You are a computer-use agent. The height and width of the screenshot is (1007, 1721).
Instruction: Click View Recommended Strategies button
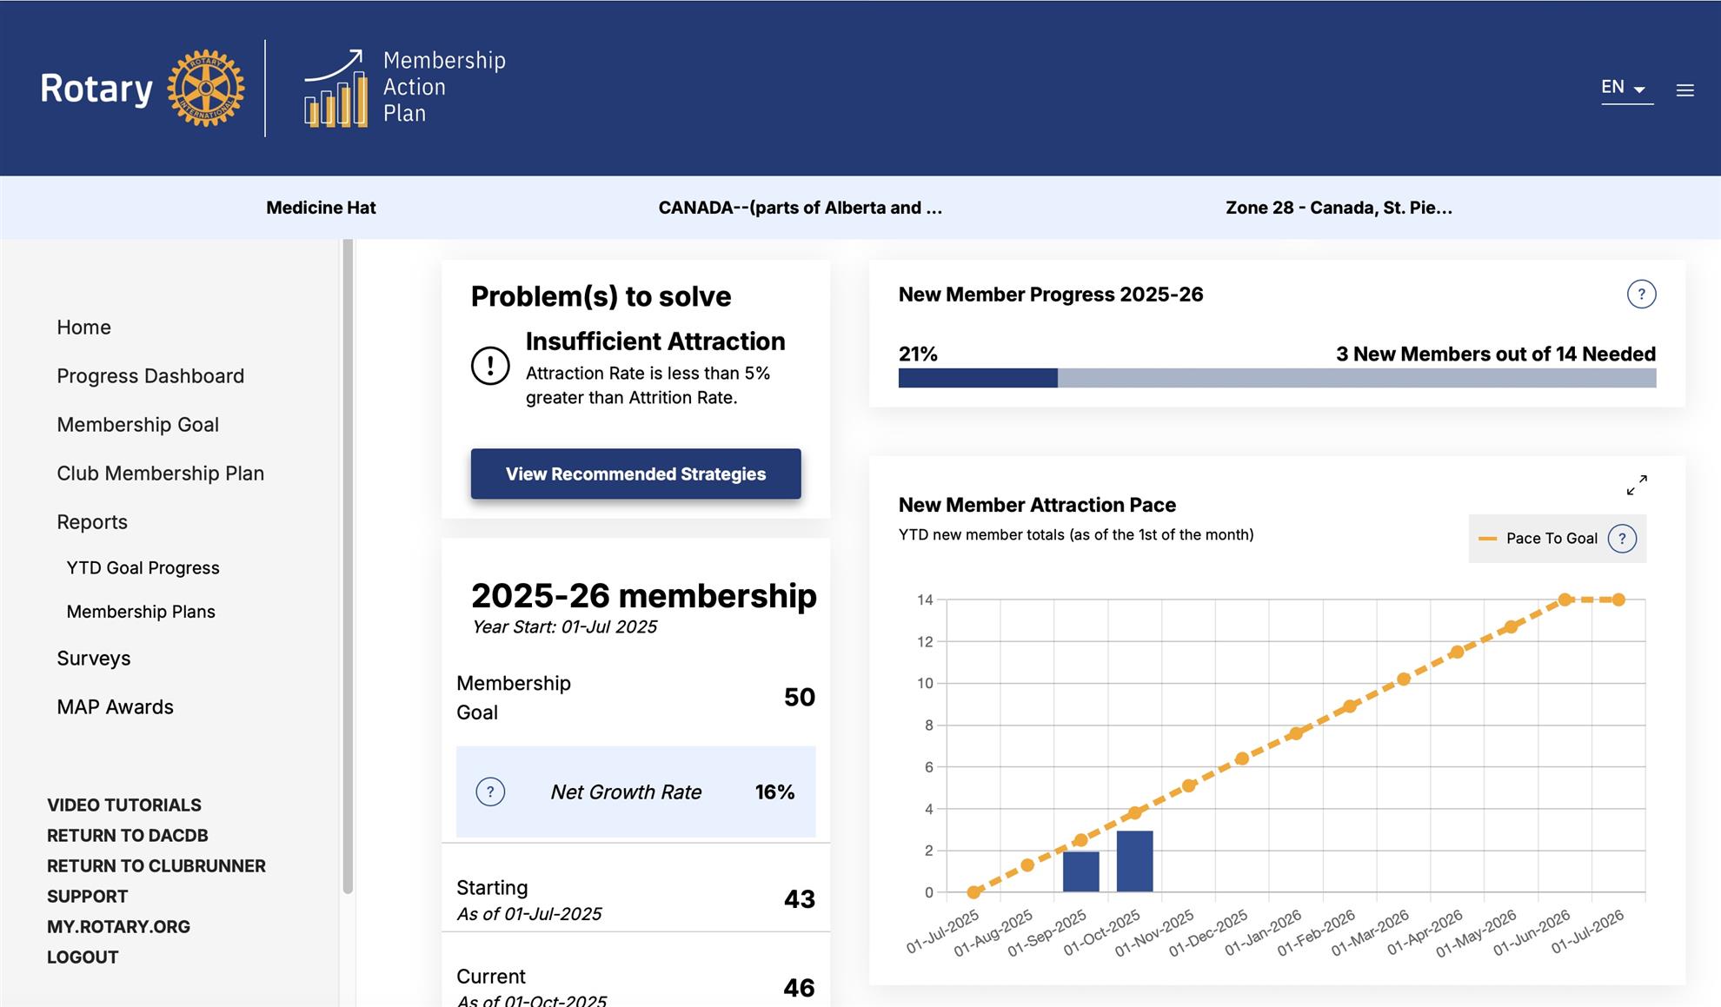(x=635, y=474)
